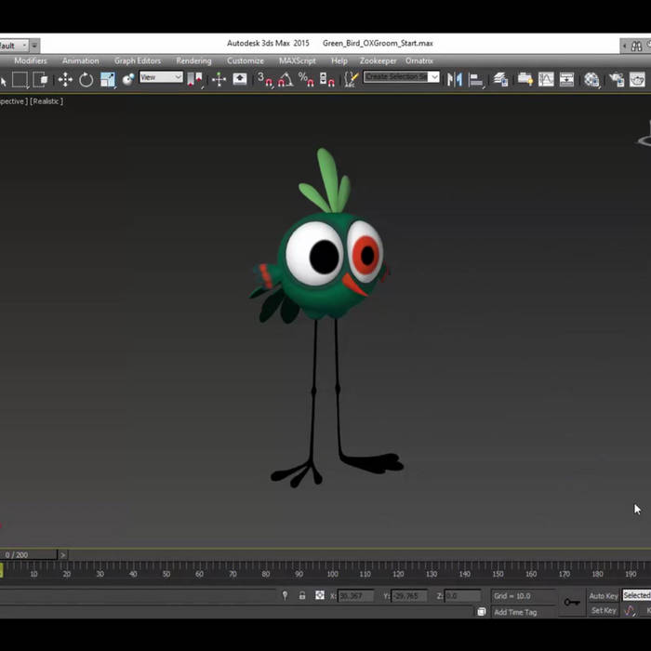Activate the Rotate tool
This screenshot has width=651, height=651.
[86, 80]
